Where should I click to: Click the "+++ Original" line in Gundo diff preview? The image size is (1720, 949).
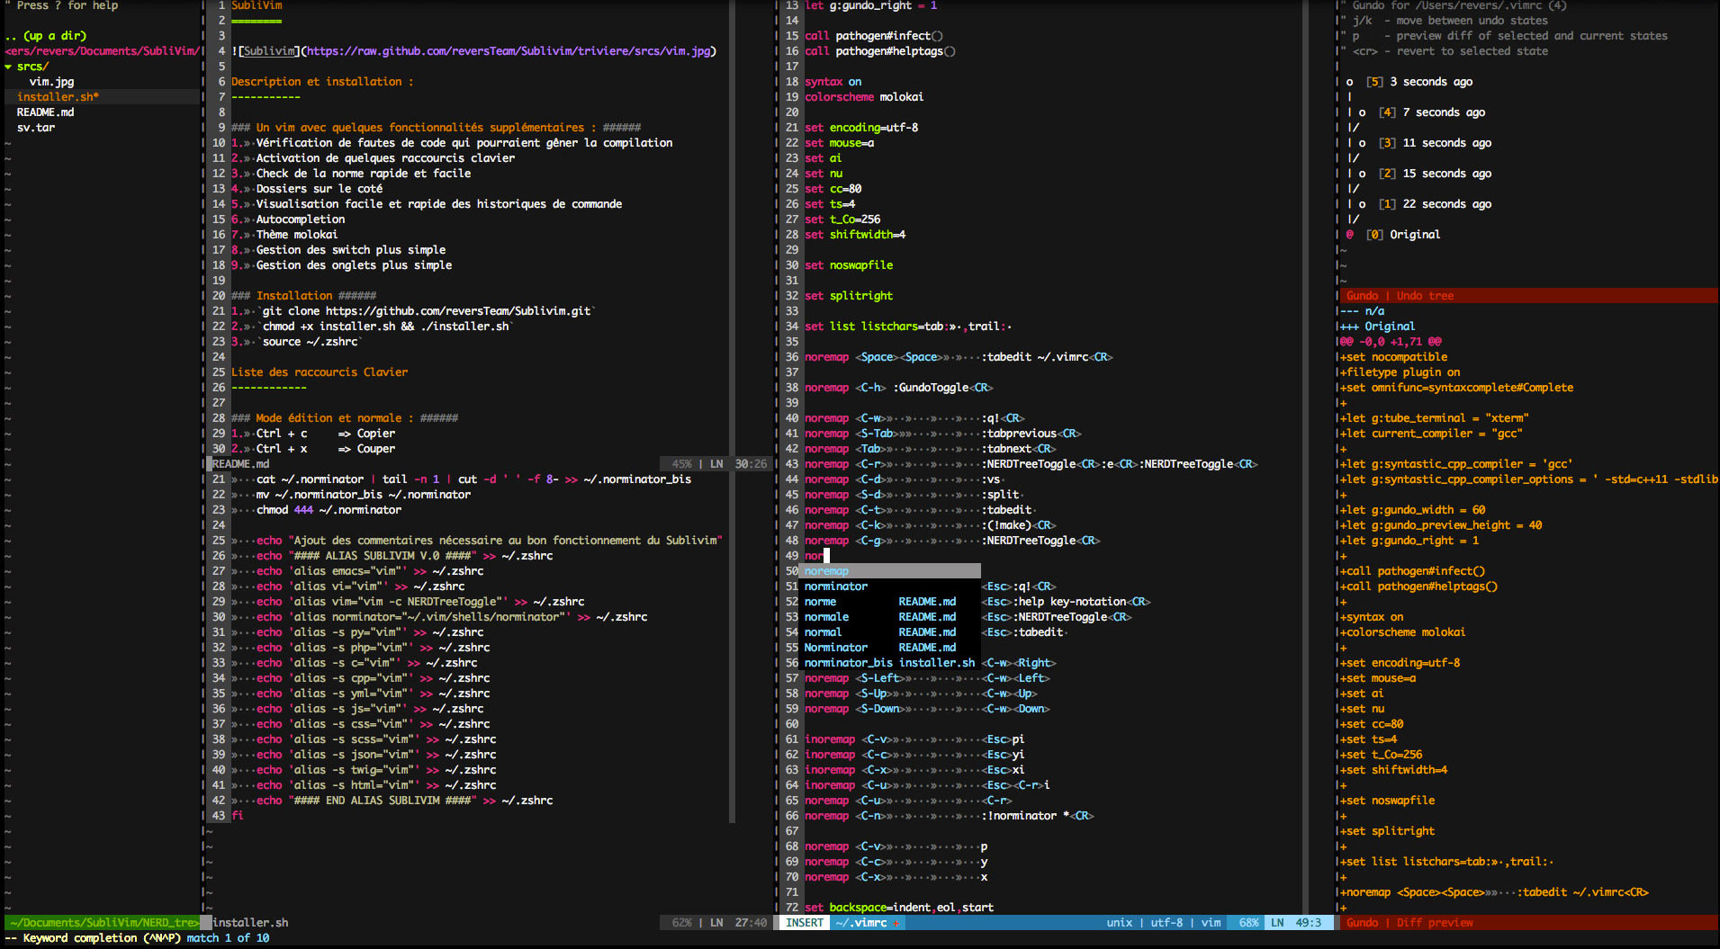(x=1377, y=327)
